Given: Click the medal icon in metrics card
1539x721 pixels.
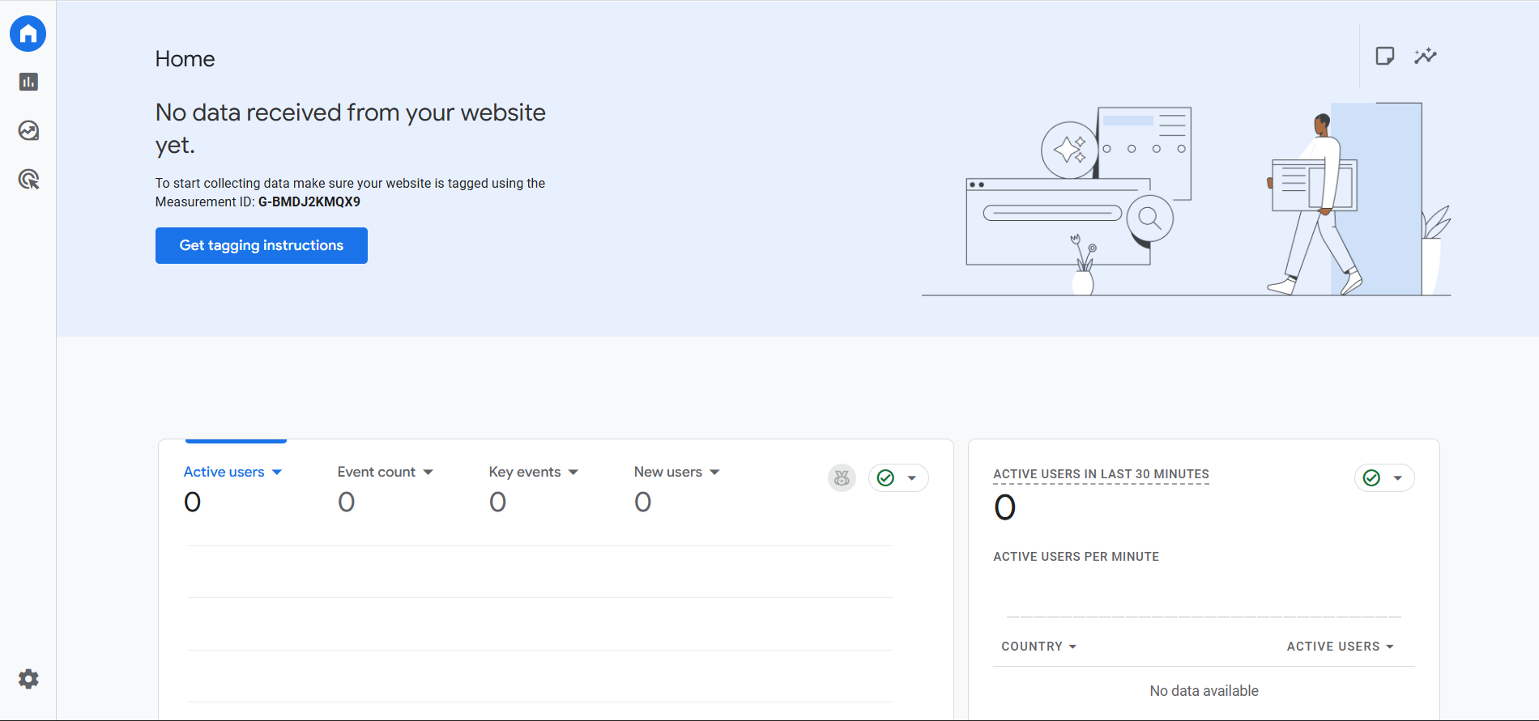Looking at the screenshot, I should tap(842, 478).
